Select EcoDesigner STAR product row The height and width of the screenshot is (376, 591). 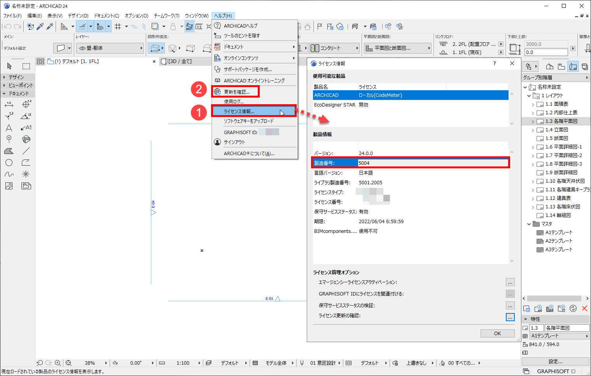pyautogui.click(x=411, y=105)
